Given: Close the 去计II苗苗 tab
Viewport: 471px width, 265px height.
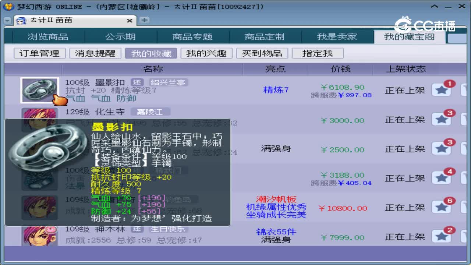Looking at the screenshot, I should coord(130,21).
